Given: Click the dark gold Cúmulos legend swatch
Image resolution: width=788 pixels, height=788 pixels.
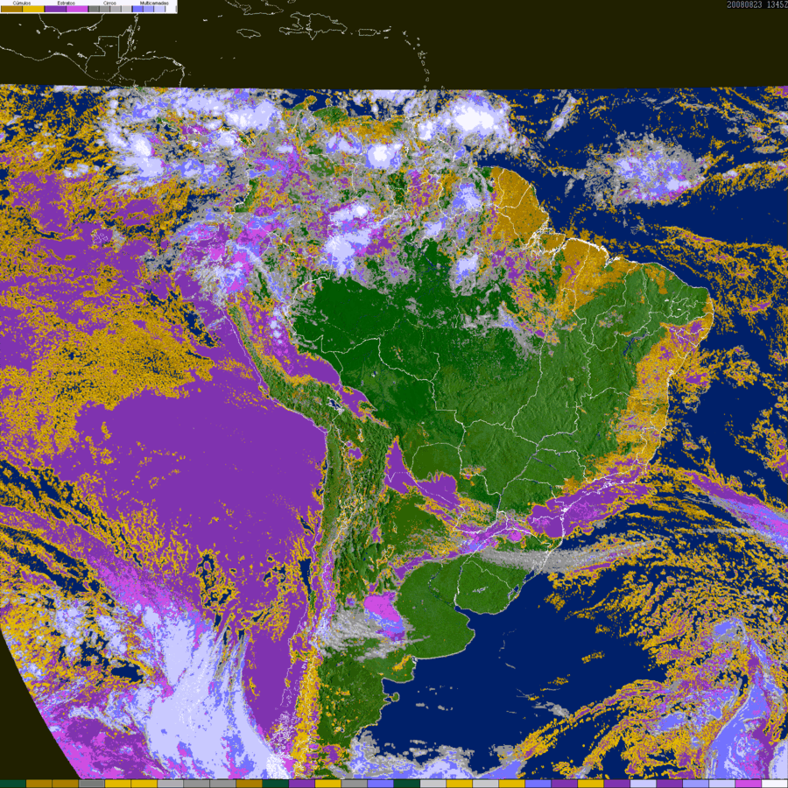Looking at the screenshot, I should point(11,9).
